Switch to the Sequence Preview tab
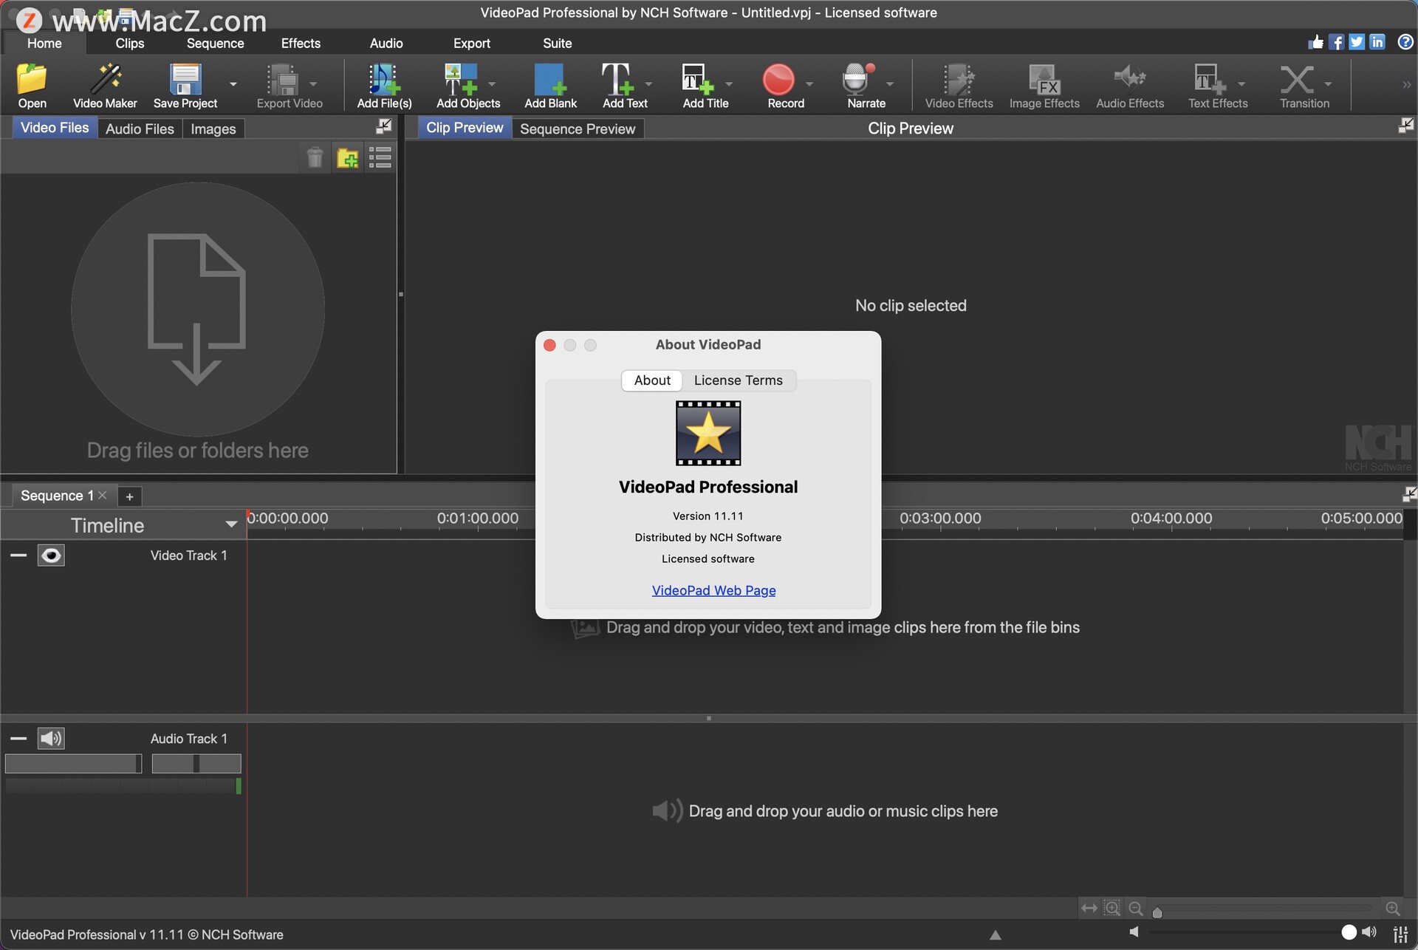The height and width of the screenshot is (950, 1418). click(x=578, y=129)
